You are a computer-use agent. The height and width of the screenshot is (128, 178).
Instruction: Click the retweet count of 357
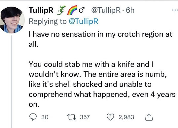[85, 117]
